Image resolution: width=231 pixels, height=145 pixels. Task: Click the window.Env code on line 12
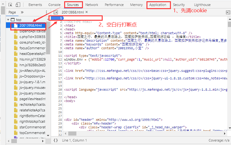click(x=146, y=60)
